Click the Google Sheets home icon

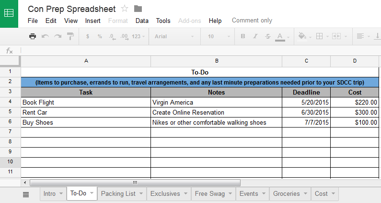click(9, 13)
